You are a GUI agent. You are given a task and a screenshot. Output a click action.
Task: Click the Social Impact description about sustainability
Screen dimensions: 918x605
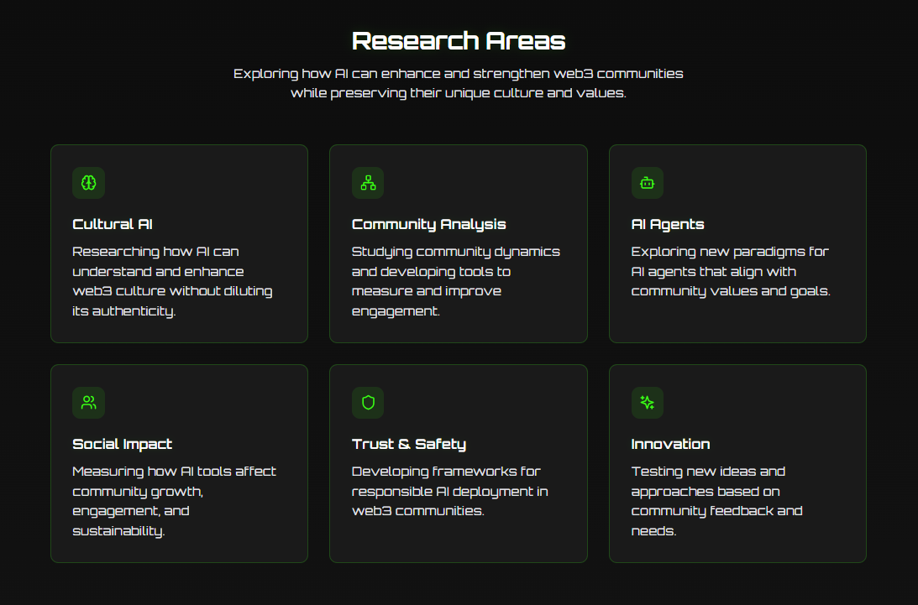click(x=174, y=501)
